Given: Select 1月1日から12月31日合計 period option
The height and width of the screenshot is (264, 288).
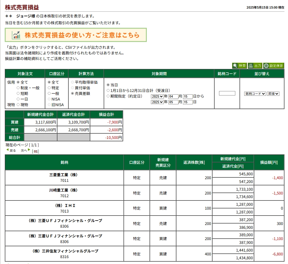Looking at the screenshot, I should click(x=108, y=91).
